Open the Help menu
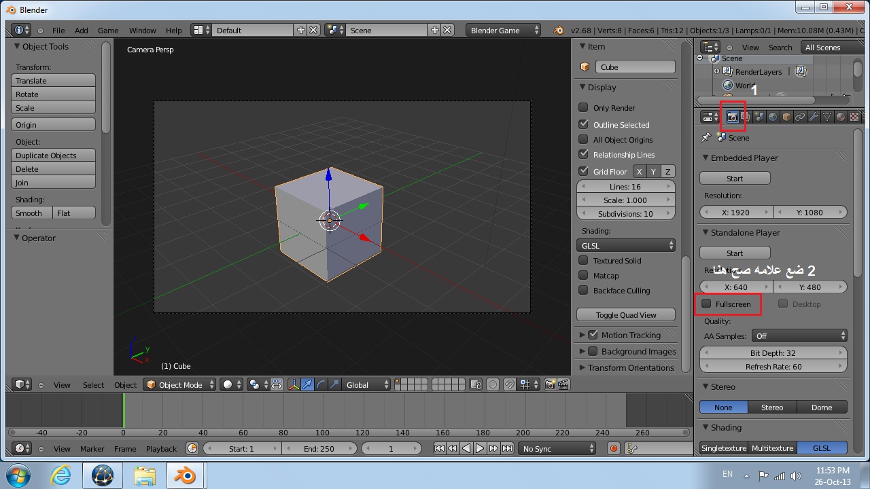Viewport: 870px width, 489px height. point(174,30)
